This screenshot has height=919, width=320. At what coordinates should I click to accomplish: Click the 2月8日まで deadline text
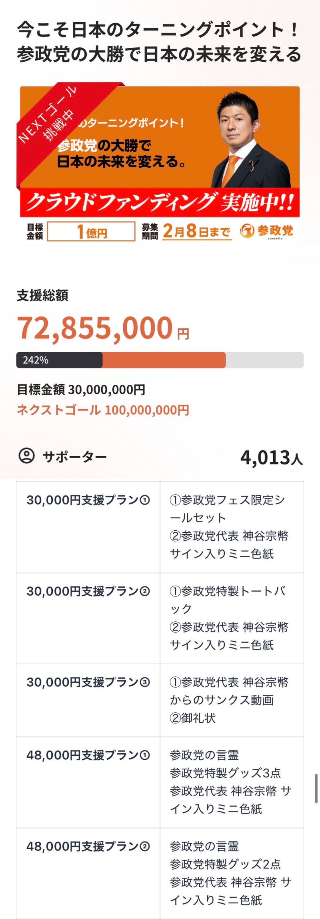pyautogui.click(x=196, y=231)
